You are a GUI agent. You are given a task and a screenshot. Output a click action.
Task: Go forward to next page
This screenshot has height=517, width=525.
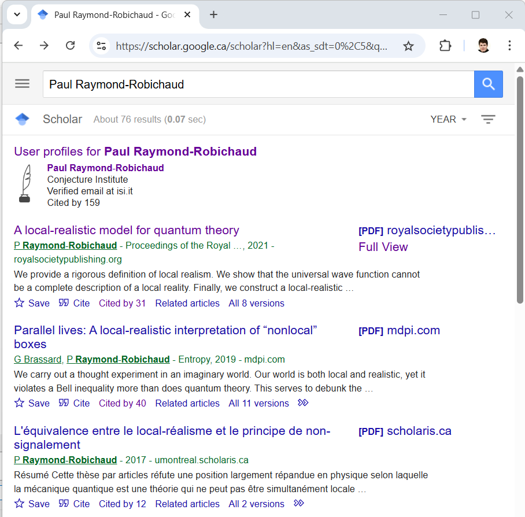point(44,46)
